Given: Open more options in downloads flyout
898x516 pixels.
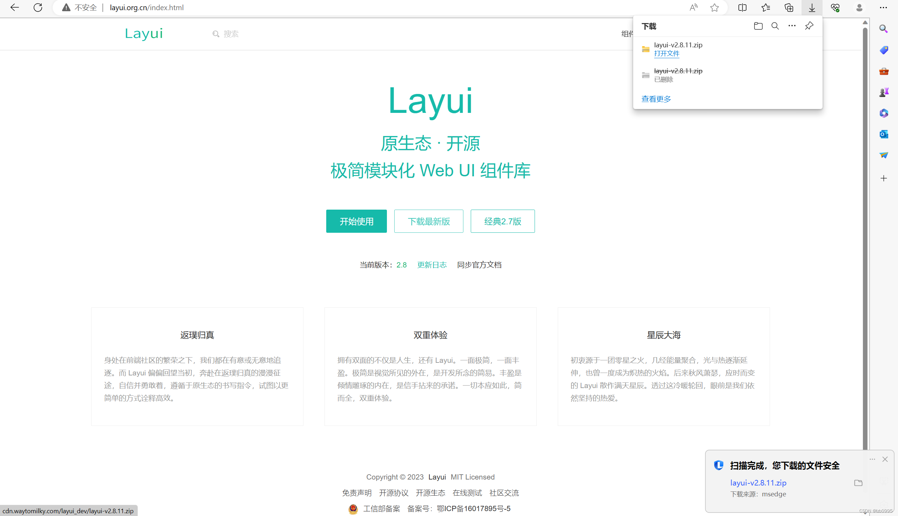Looking at the screenshot, I should (792, 26).
